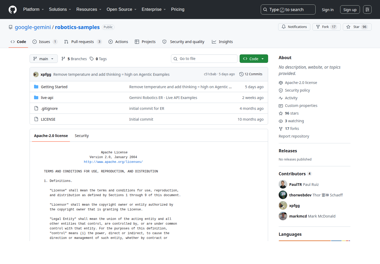Open the green Code dropdown button

pyautogui.click(x=254, y=59)
